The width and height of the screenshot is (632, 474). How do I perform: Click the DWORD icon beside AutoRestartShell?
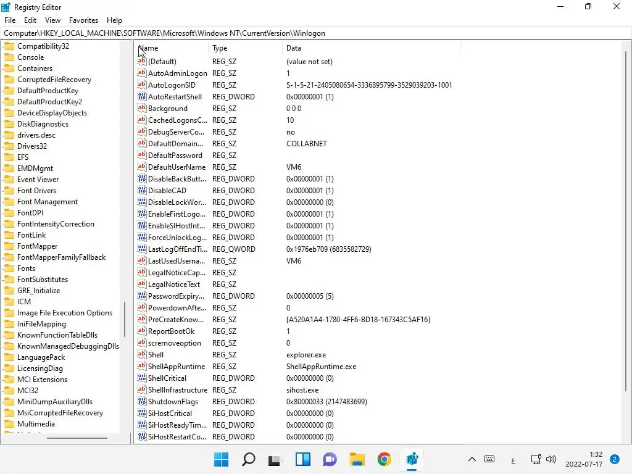141,96
